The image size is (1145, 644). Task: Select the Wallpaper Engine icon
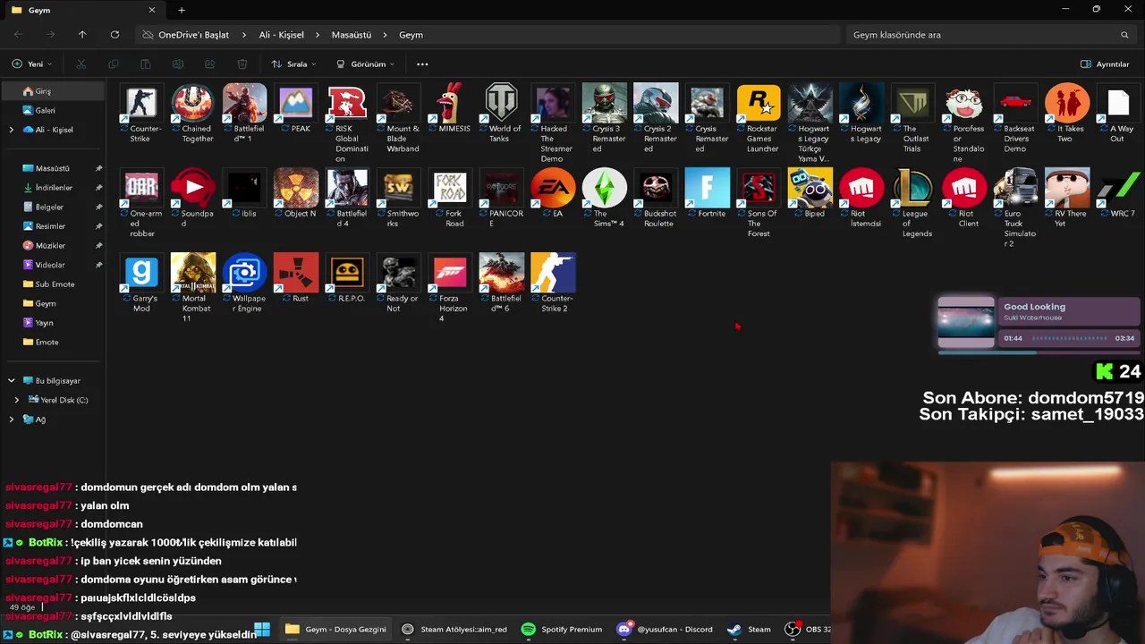(x=244, y=272)
